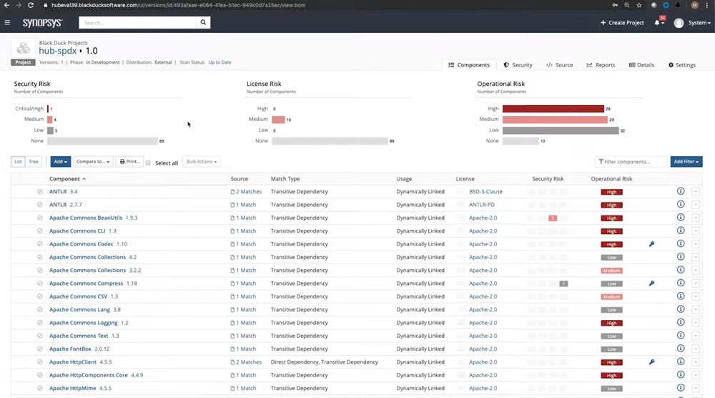The height and width of the screenshot is (398, 715).
Task: Click the search magnifier button
Action: tap(204, 23)
